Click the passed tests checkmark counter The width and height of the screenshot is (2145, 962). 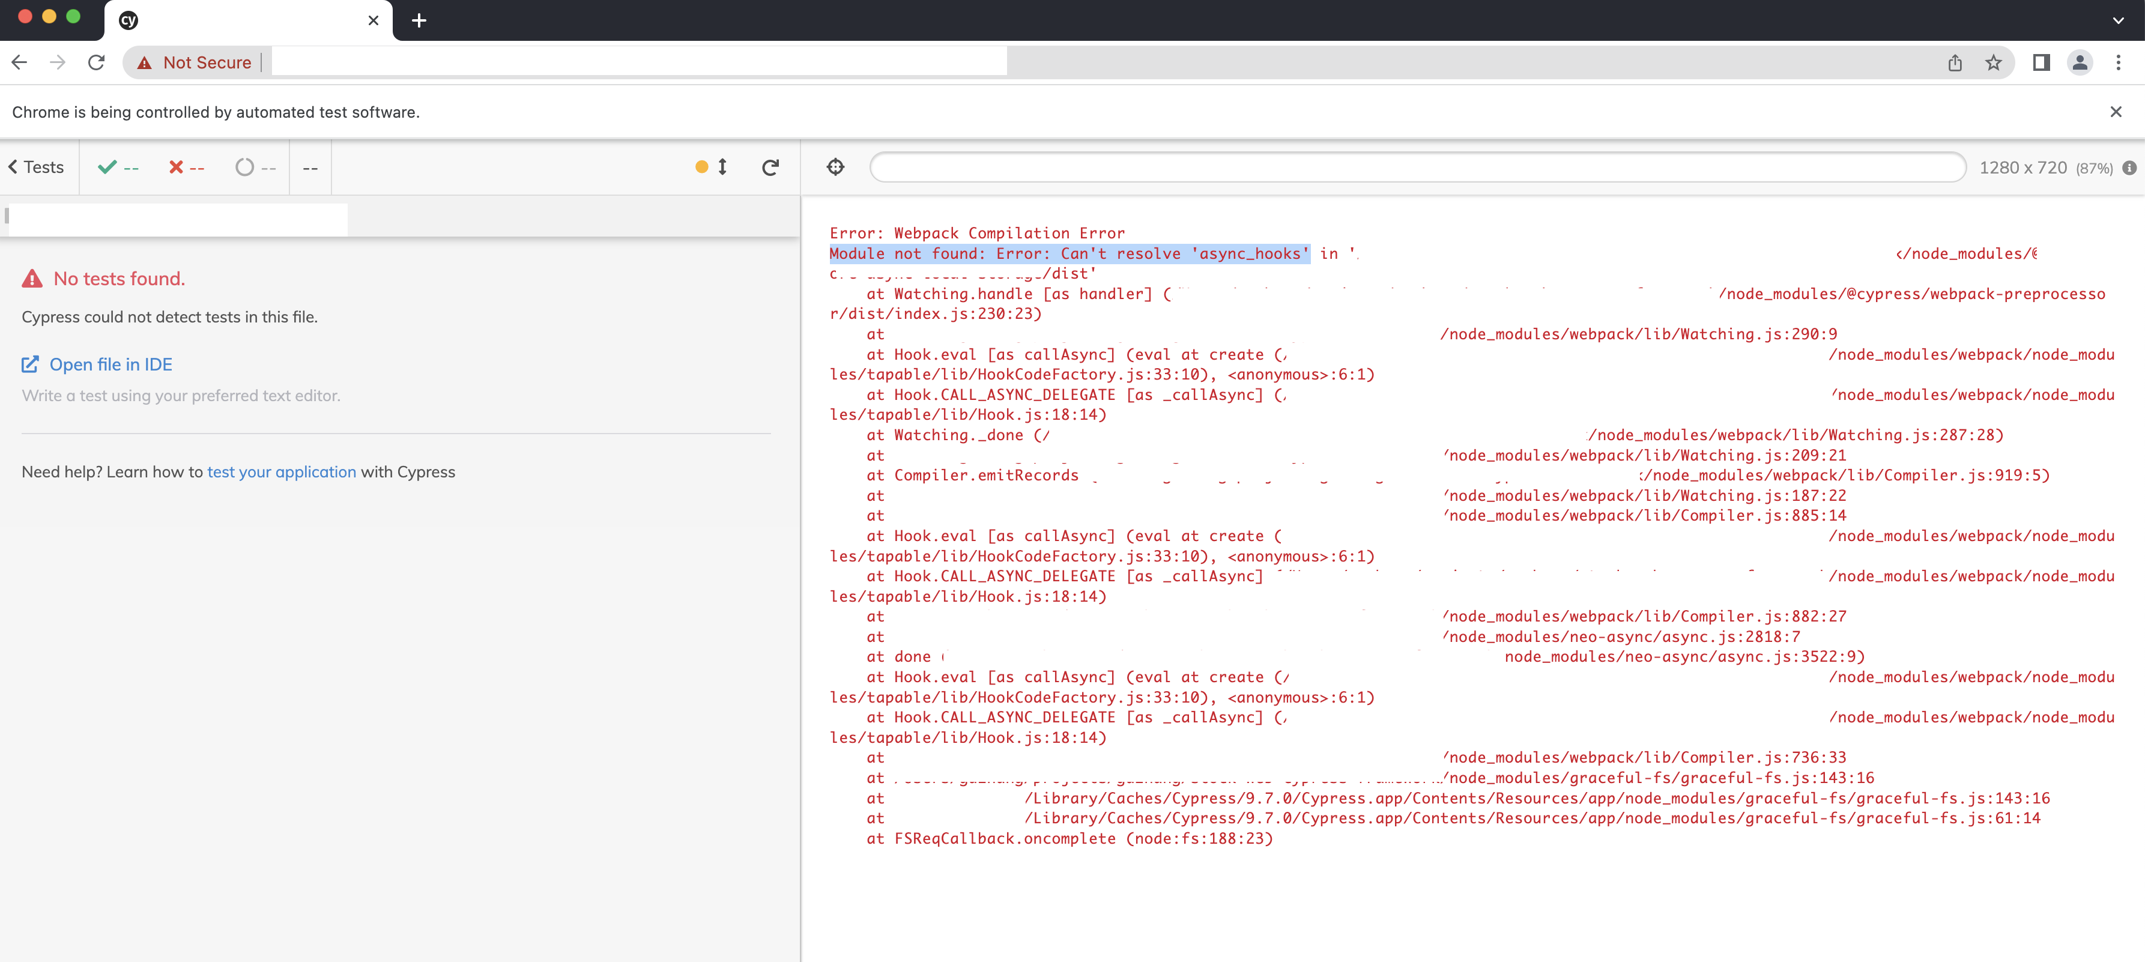[x=118, y=168]
